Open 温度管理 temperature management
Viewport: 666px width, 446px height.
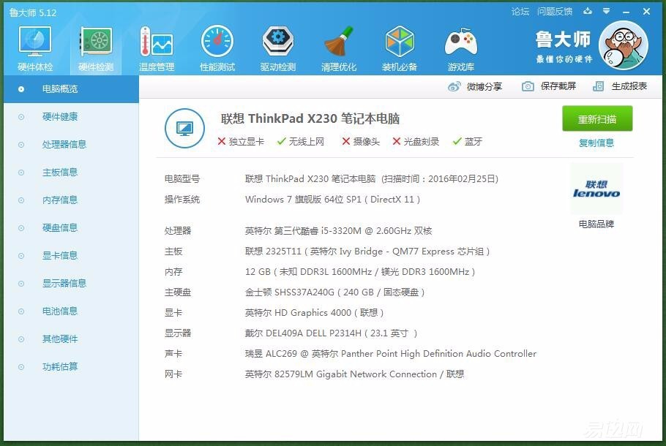pos(157,46)
